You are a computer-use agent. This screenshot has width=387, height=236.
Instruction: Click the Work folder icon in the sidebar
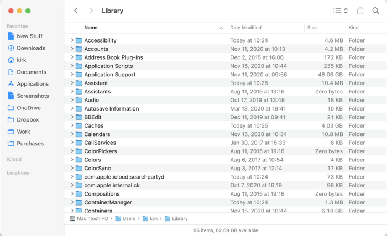point(11,132)
